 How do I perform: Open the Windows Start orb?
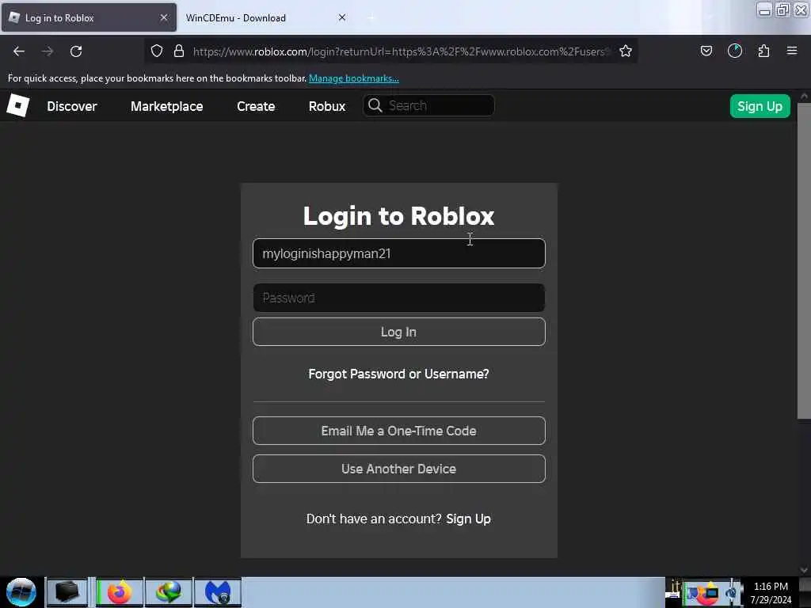[x=21, y=592]
